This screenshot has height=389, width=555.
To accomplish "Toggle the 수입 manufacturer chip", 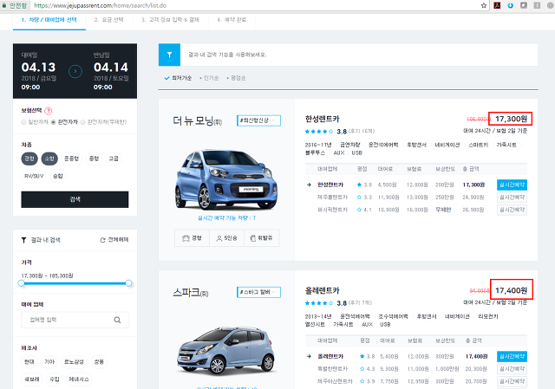I will [55, 379].
